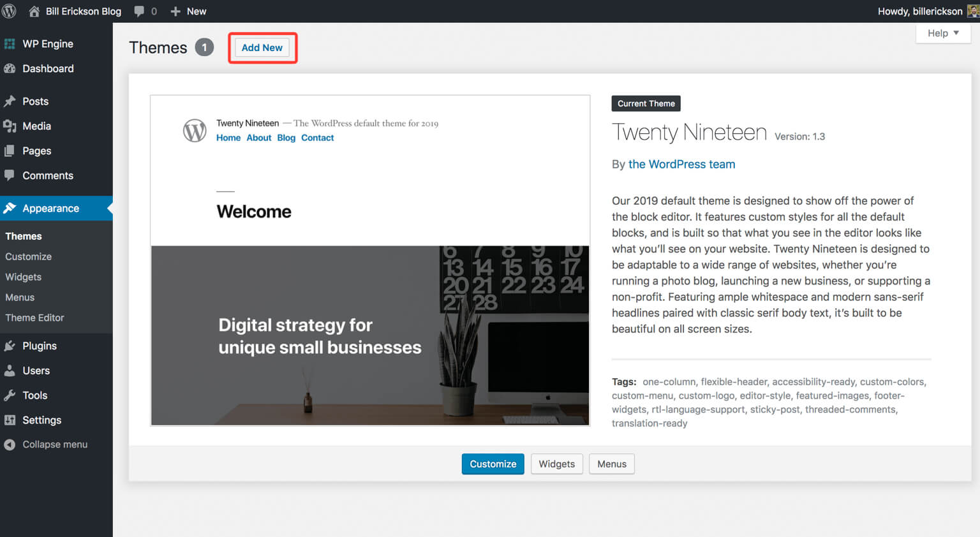Open the New content menu
This screenshot has width=980, height=537.
pyautogui.click(x=188, y=11)
